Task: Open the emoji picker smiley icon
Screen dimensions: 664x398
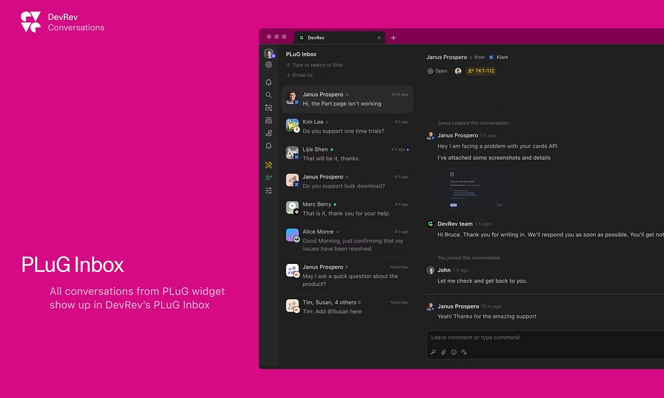Action: [x=453, y=352]
